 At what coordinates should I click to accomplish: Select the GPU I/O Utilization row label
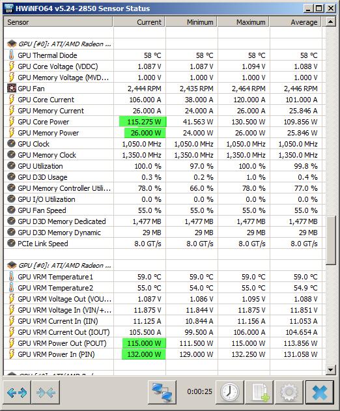46,199
